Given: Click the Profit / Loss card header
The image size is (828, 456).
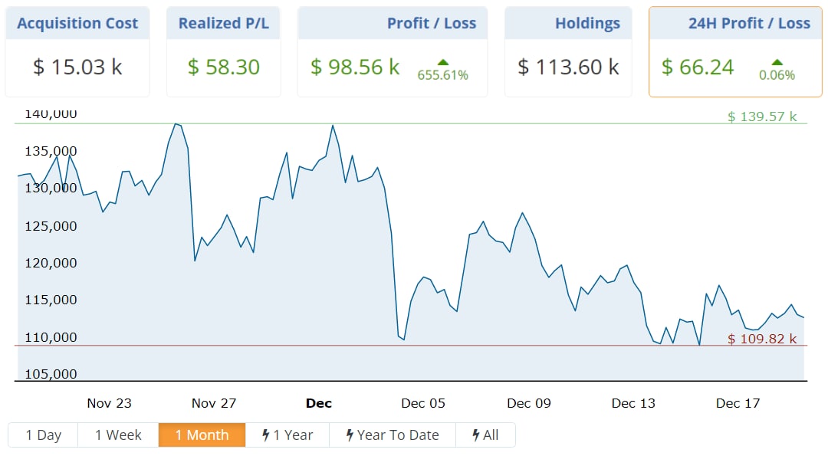Looking at the screenshot, I should [x=431, y=24].
